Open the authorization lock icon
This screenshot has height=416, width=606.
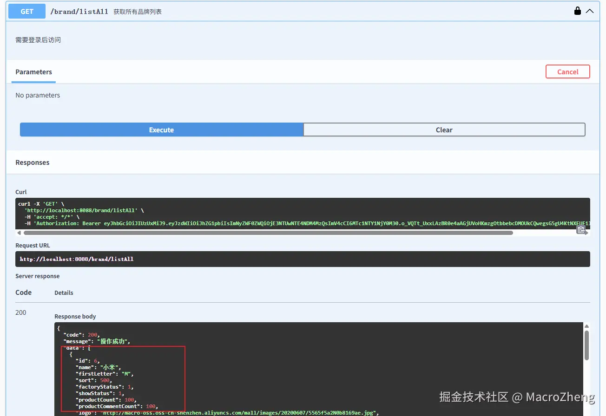pyautogui.click(x=577, y=11)
